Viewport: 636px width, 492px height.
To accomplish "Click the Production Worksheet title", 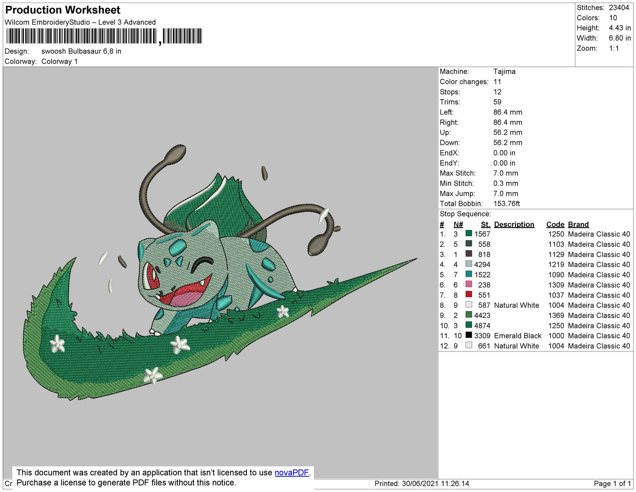I will click(x=62, y=10).
